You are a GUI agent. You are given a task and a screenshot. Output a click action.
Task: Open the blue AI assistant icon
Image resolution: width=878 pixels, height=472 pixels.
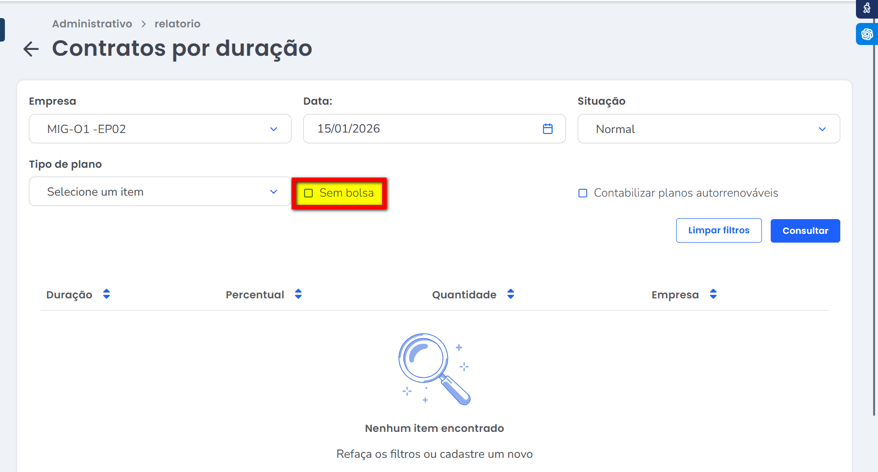pos(867,34)
